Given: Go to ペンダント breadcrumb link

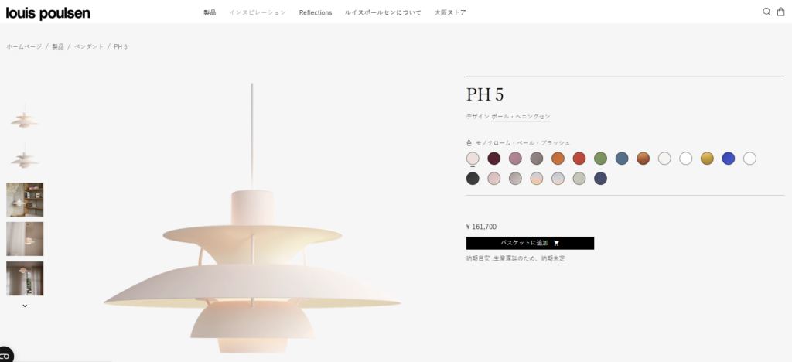Looking at the screenshot, I should coord(89,46).
